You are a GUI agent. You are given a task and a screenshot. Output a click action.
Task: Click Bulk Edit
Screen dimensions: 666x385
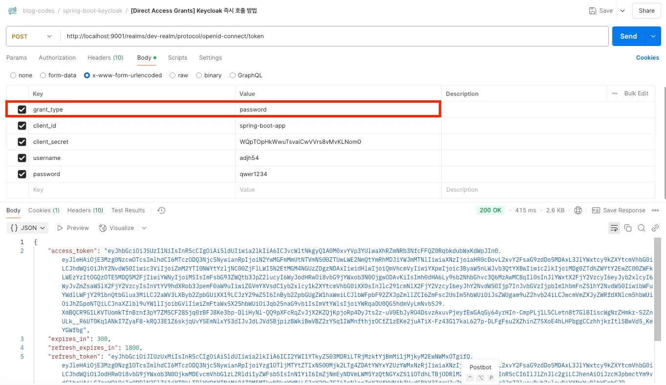coord(636,93)
